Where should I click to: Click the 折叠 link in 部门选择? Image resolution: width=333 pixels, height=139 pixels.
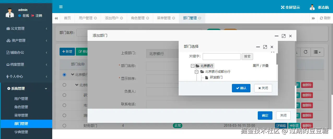[x=265, y=66]
